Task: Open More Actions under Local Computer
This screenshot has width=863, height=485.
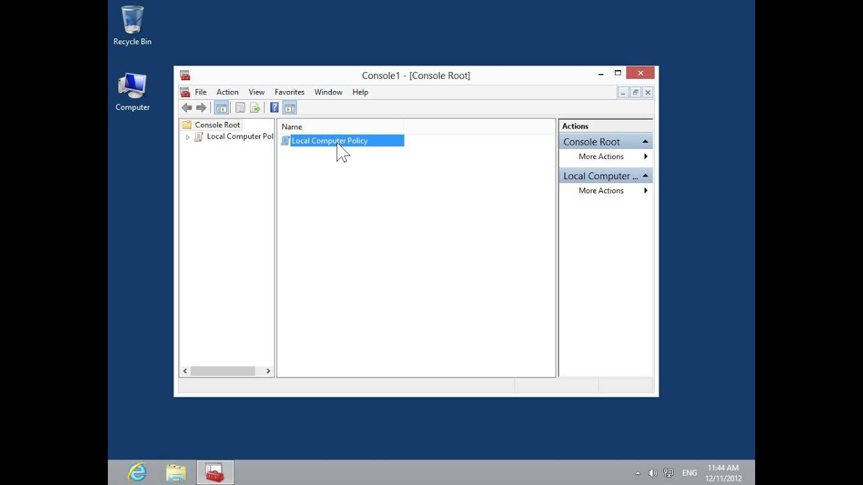Action: tap(601, 191)
